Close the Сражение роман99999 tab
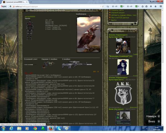This screenshot has height=133, width=166. click(27, 2)
